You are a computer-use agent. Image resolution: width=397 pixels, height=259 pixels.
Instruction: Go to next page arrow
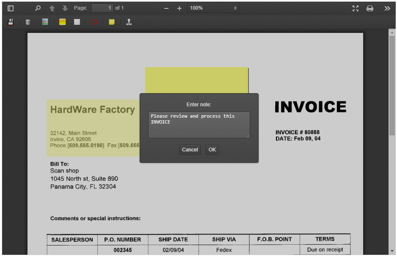point(65,8)
